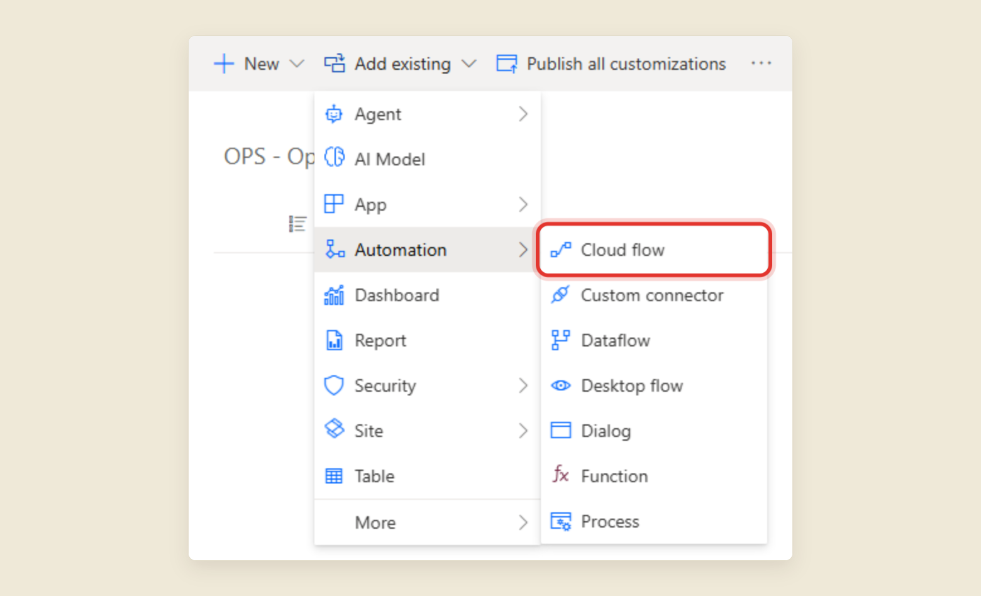Image resolution: width=981 pixels, height=596 pixels.
Task: Click the Dialog window icon
Action: pos(561,430)
